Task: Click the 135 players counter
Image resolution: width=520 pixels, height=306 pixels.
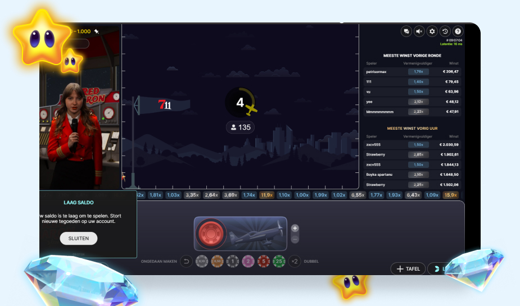Action: tap(241, 127)
